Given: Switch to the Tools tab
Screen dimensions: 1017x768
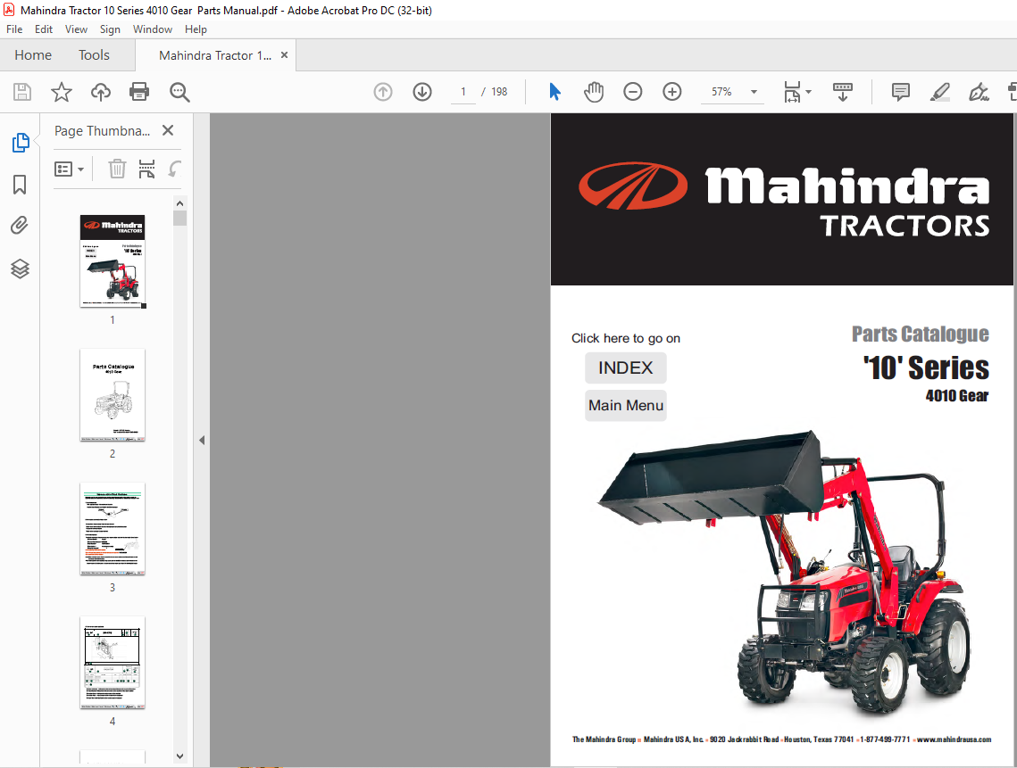Looking at the screenshot, I should (x=94, y=55).
